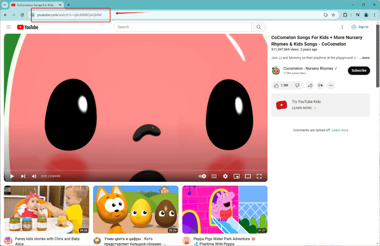380x246 pixels.
Task: Click Funny kids stories with Chris title
Action: (47, 241)
